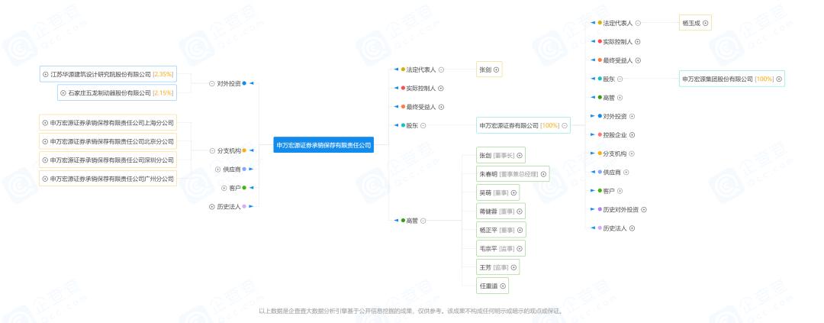Expand 实际控制人 node of the root company
This screenshot has height=323, width=824.
point(441,89)
